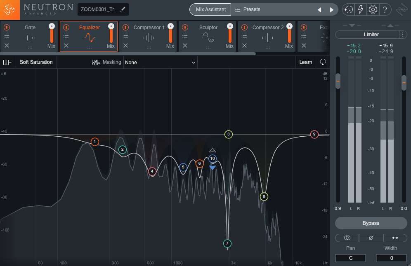Remove the Gate module with its X
Image resolution: width=411 pixels, height=266 pixels.
tap(7, 46)
